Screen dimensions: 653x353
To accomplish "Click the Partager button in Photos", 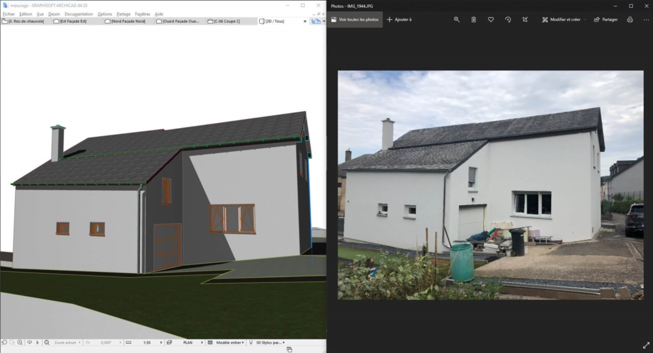I will click(605, 20).
